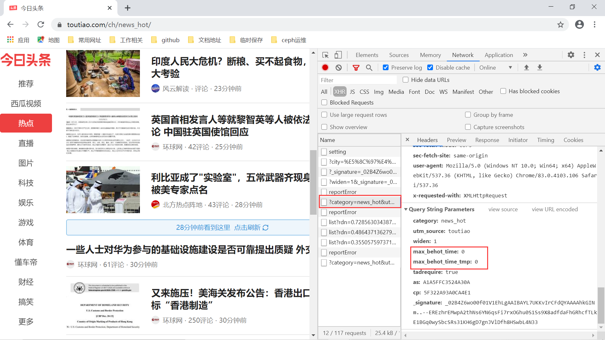Reload the page with the refresh icon
The height and width of the screenshot is (340, 605).
click(41, 25)
